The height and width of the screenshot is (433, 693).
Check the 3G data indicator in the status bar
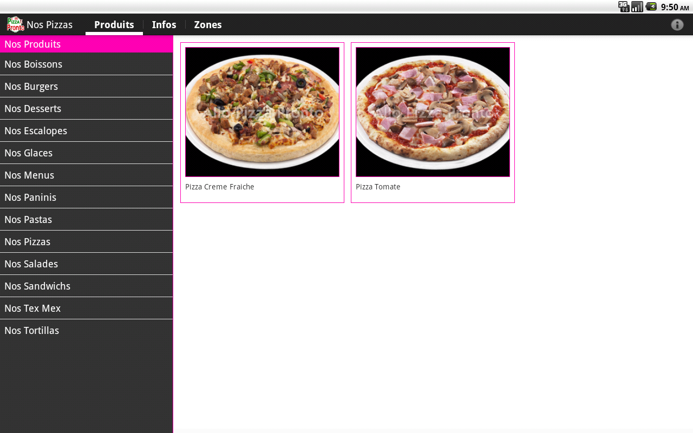[x=624, y=6]
